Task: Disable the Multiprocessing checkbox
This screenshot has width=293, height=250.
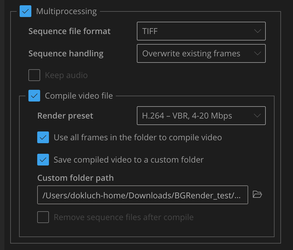Action: click(25, 11)
